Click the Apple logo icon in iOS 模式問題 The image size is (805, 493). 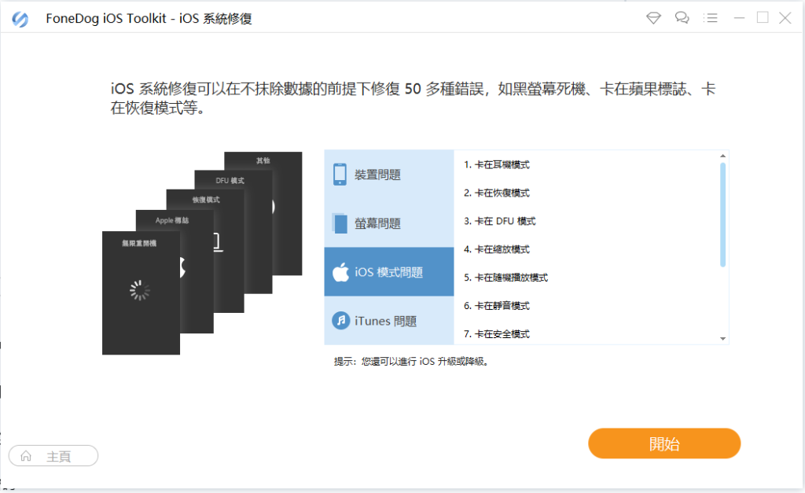click(340, 272)
